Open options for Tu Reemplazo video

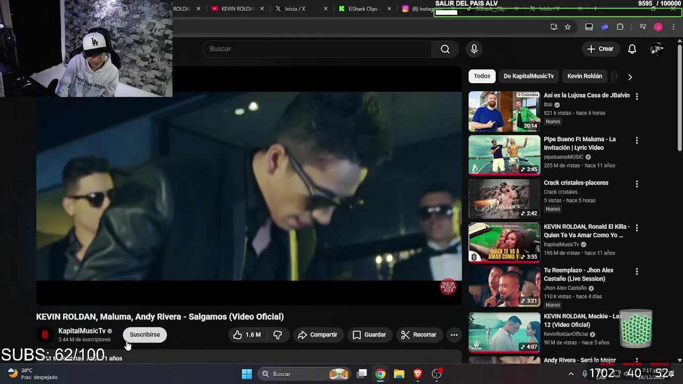click(x=637, y=271)
